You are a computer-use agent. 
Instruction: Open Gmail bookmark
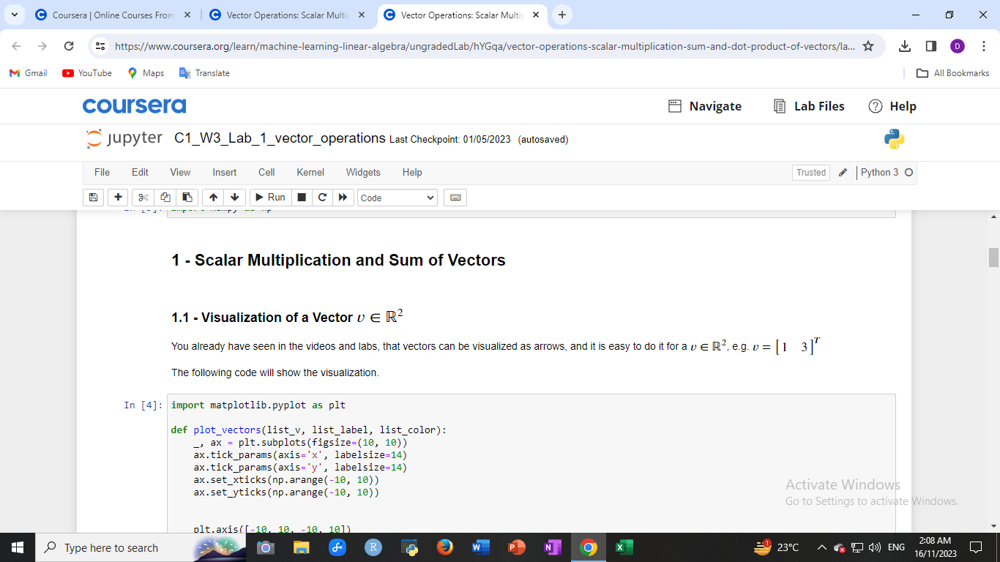(28, 73)
